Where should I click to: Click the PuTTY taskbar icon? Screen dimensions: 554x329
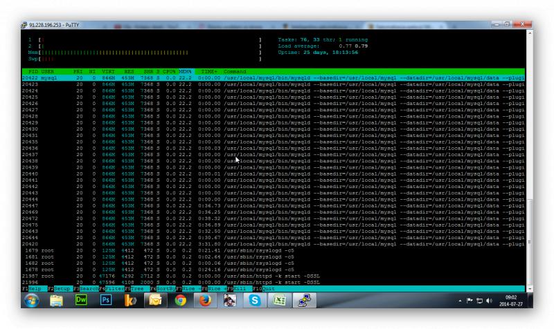click(304, 301)
